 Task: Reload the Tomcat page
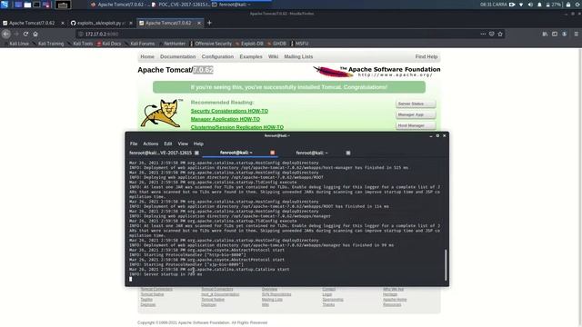25,34
